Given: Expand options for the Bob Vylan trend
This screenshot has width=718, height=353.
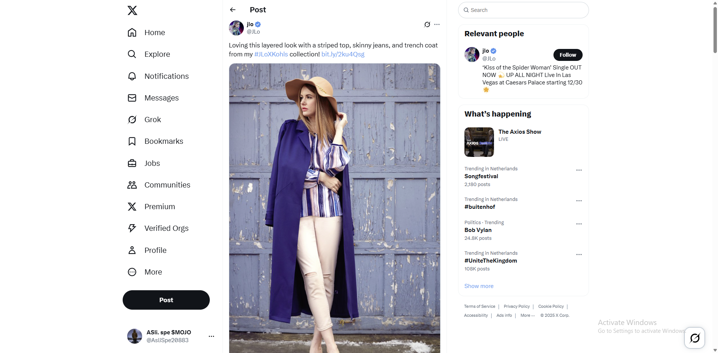Looking at the screenshot, I should point(579,224).
